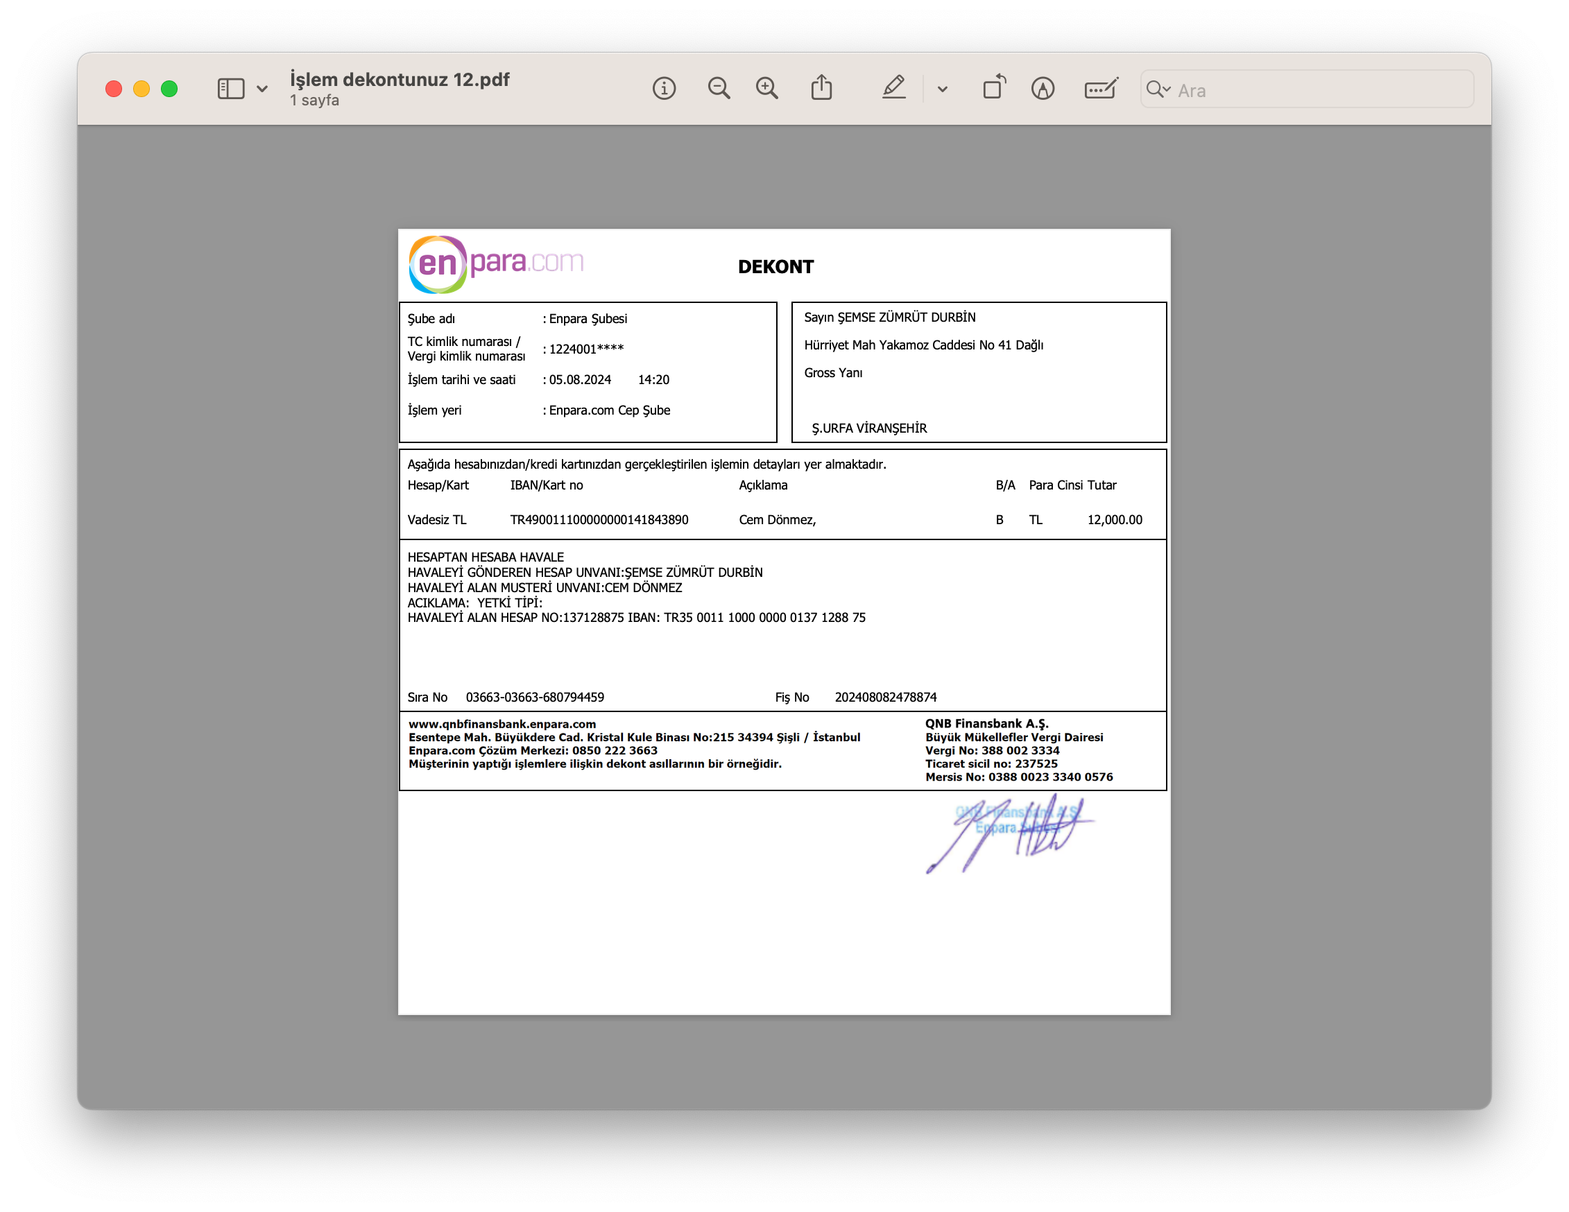Viewport: 1569px width, 1212px height.
Task: Expand the sidebar view options chevron
Action: [x=262, y=89]
